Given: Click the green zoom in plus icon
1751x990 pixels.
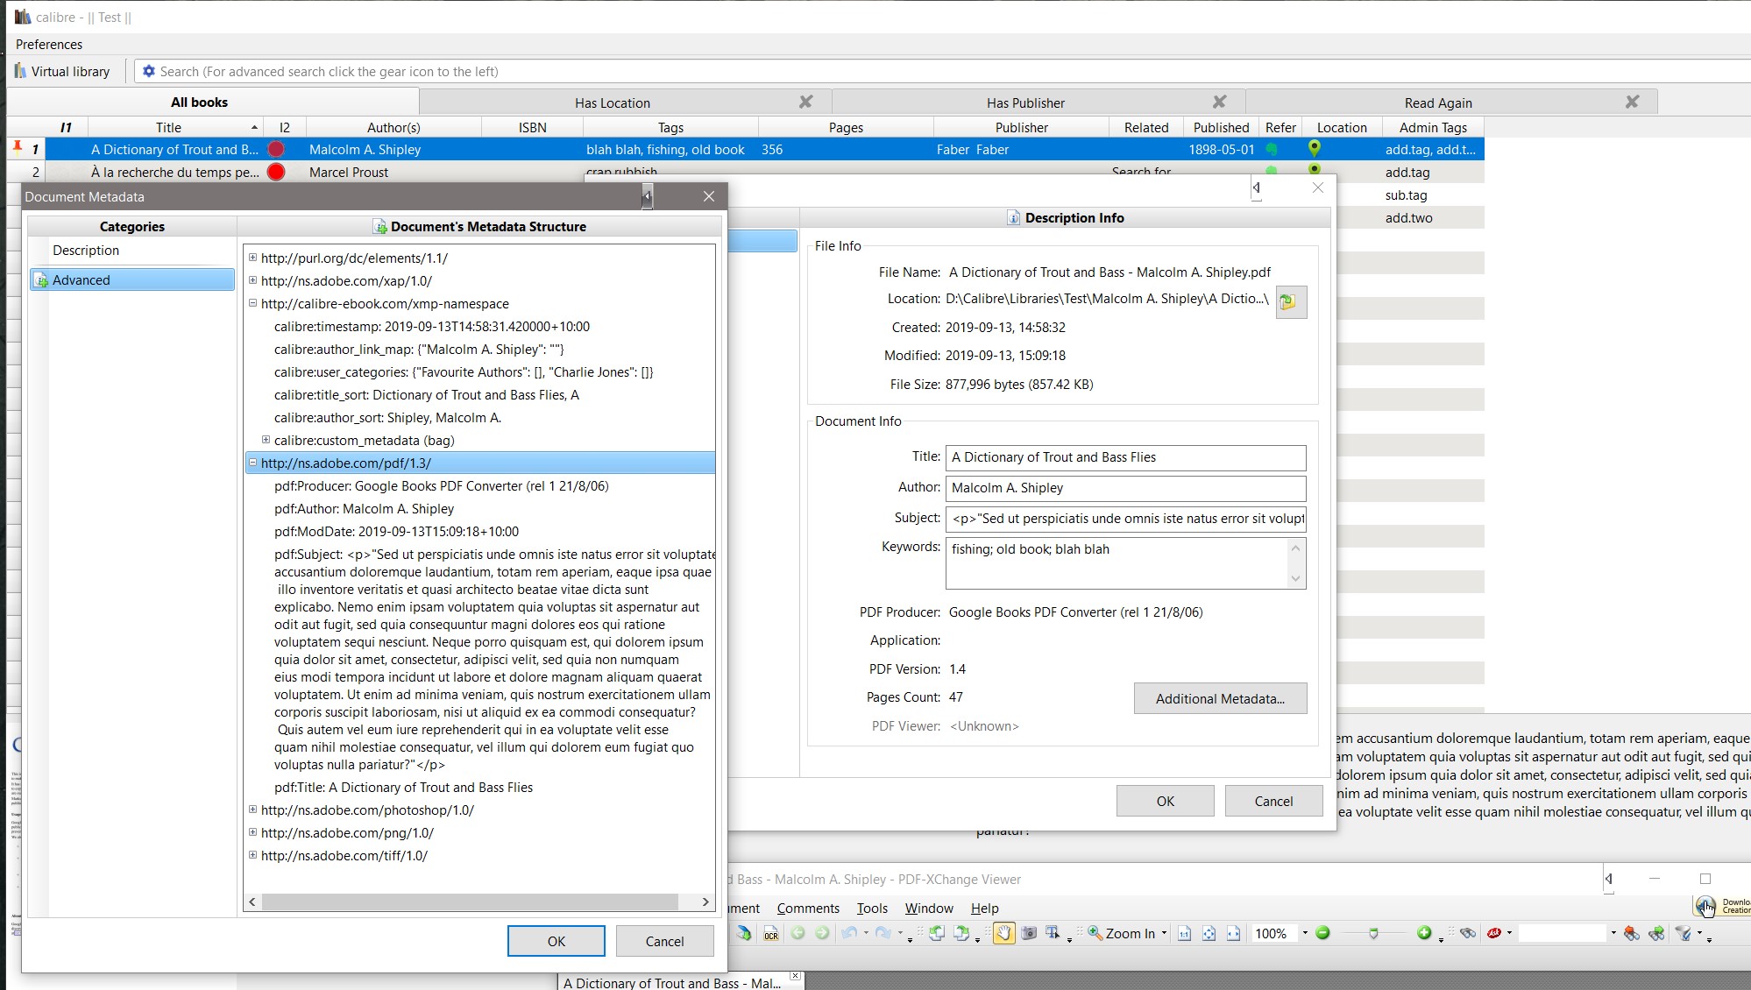Looking at the screenshot, I should 1424,933.
